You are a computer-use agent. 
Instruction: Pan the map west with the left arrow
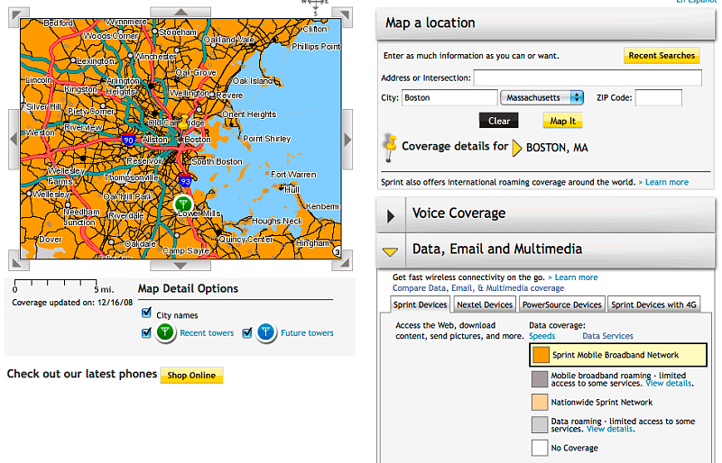click(x=14, y=139)
